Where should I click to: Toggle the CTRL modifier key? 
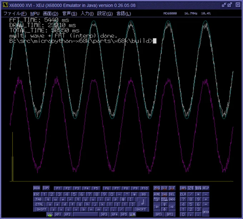coord(39,204)
